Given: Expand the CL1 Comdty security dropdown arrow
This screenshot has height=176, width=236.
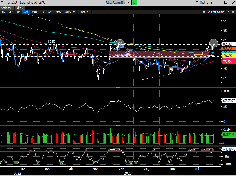Looking at the screenshot, I should click(x=128, y=2).
